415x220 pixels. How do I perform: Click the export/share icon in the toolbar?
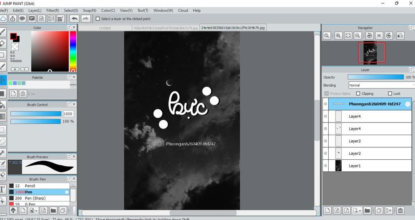13,19
